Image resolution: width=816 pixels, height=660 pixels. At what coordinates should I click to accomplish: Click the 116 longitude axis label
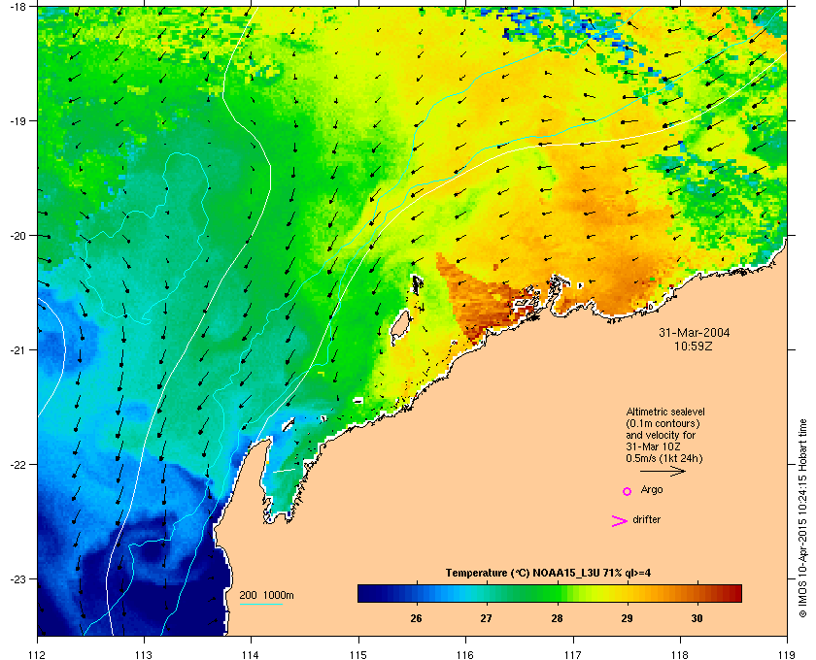[465, 655]
